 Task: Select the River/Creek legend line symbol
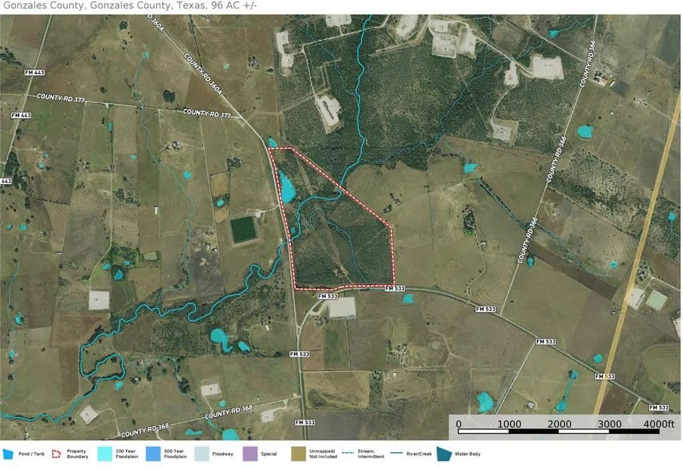tap(396, 454)
